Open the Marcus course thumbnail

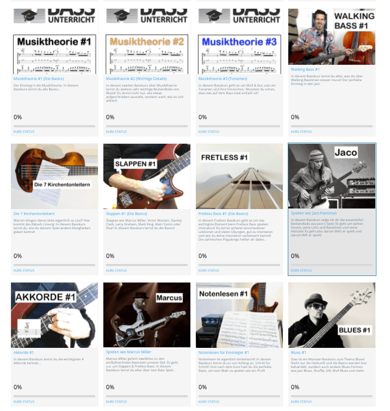147,315
